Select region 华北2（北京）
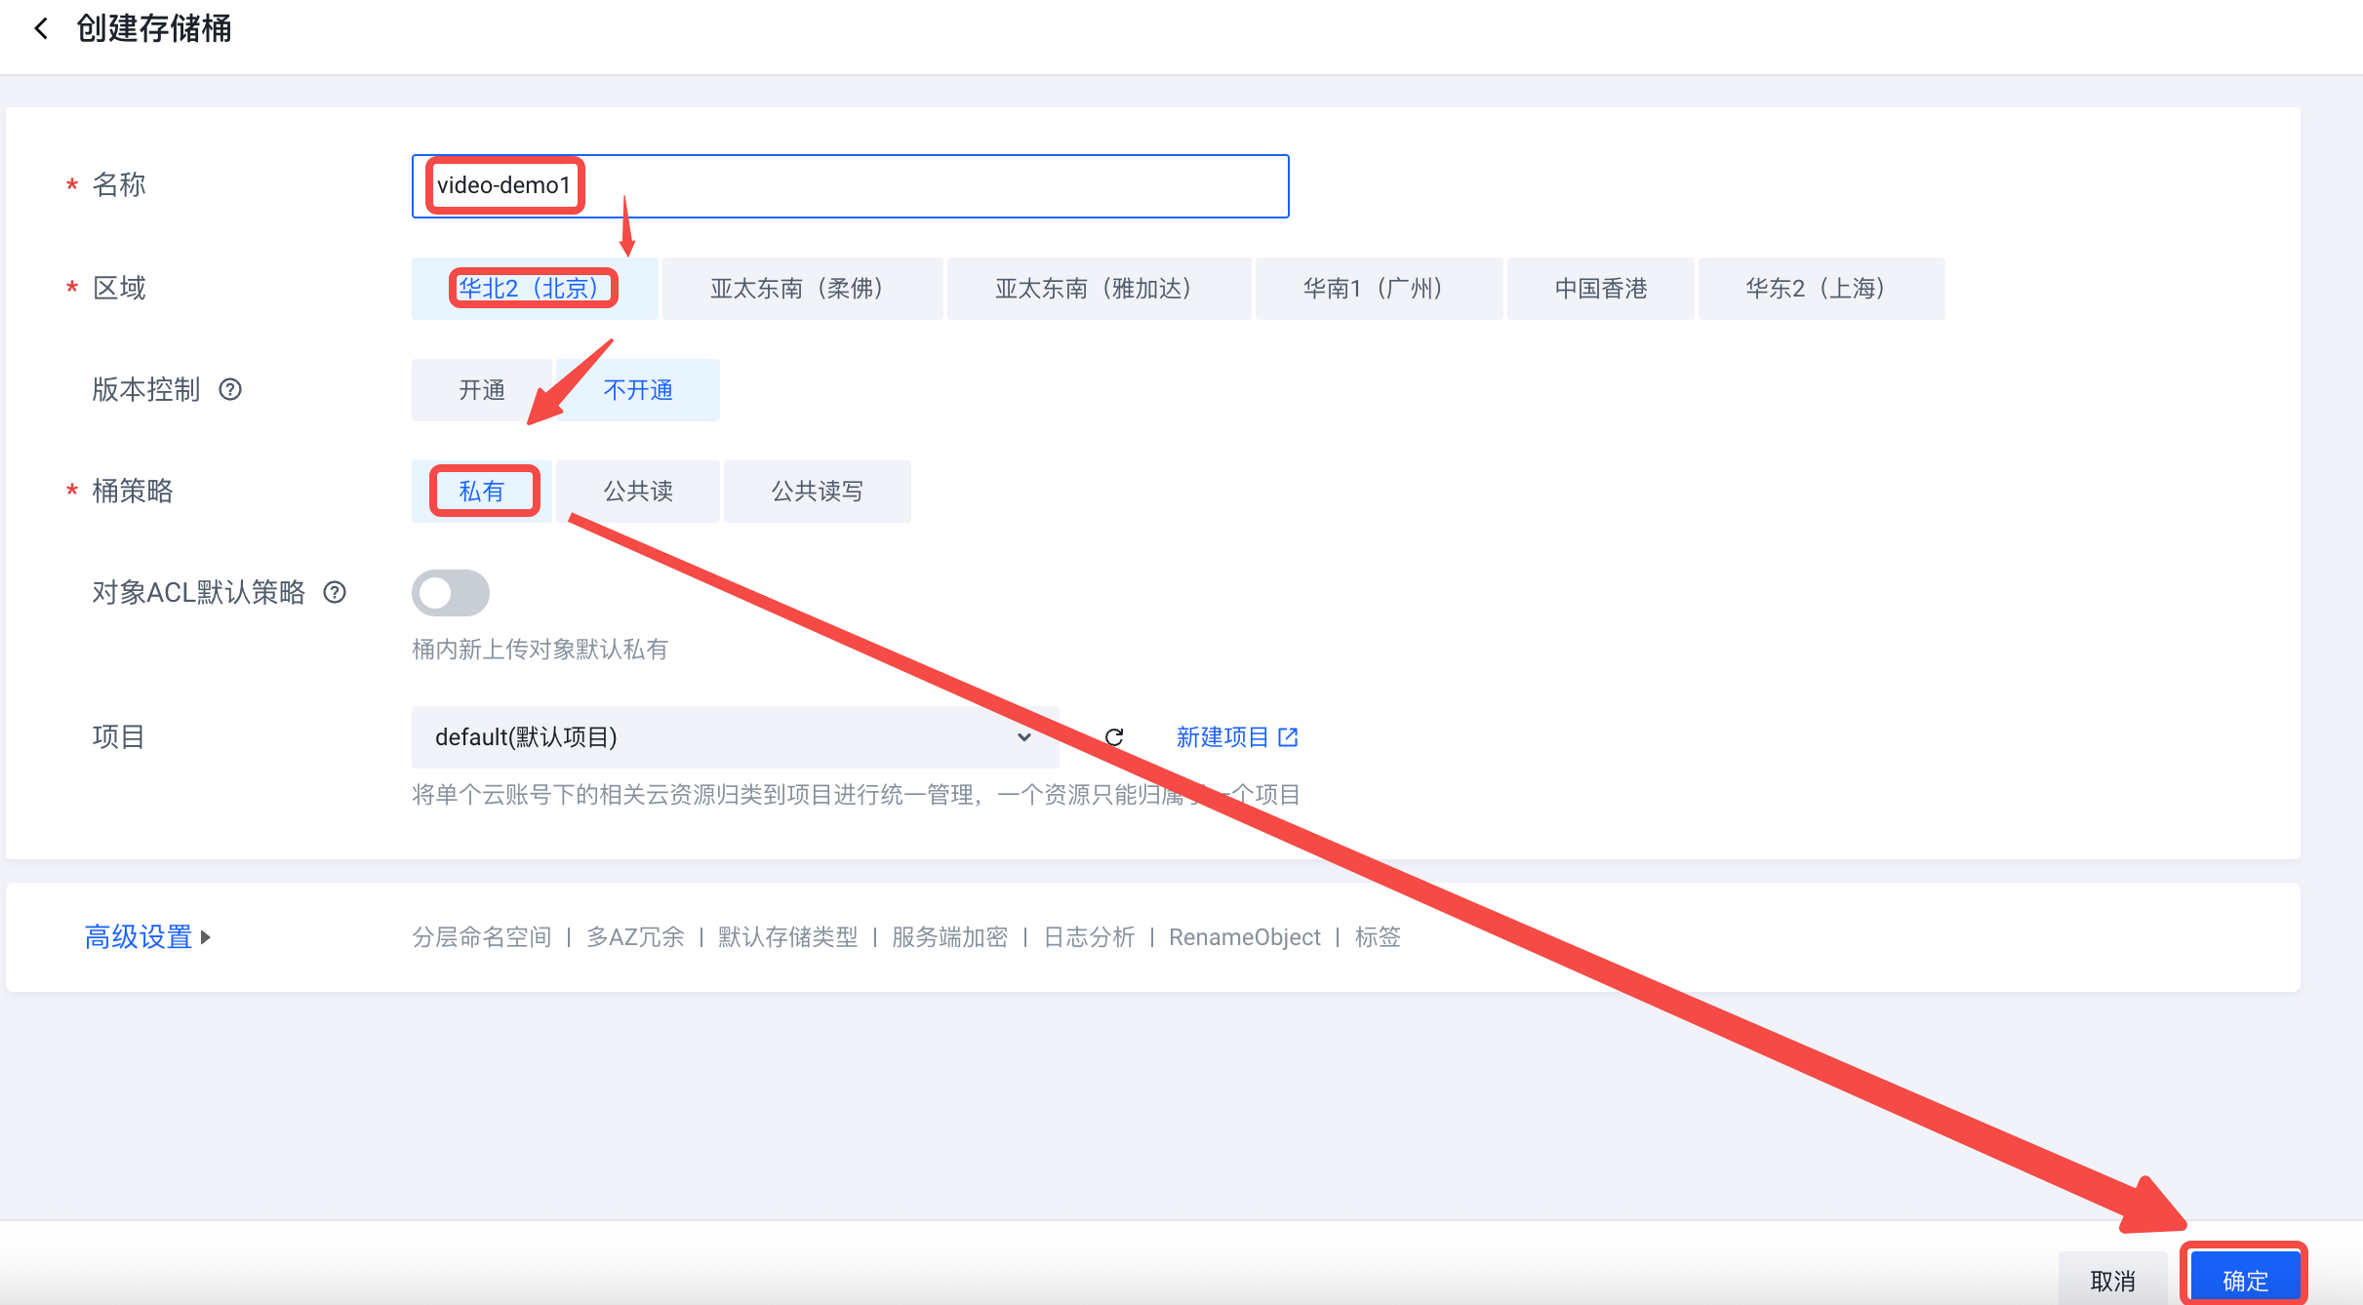2363x1305 pixels. click(535, 289)
